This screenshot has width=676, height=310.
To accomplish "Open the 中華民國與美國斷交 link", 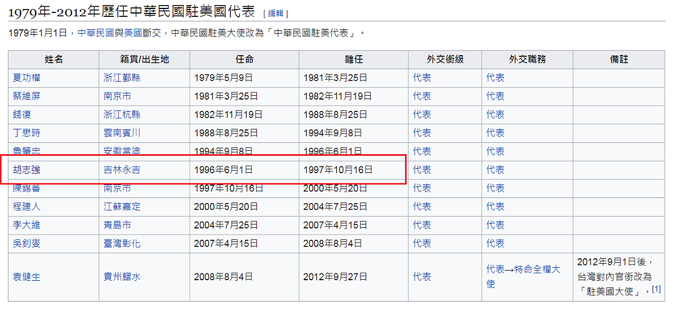I will [118, 33].
